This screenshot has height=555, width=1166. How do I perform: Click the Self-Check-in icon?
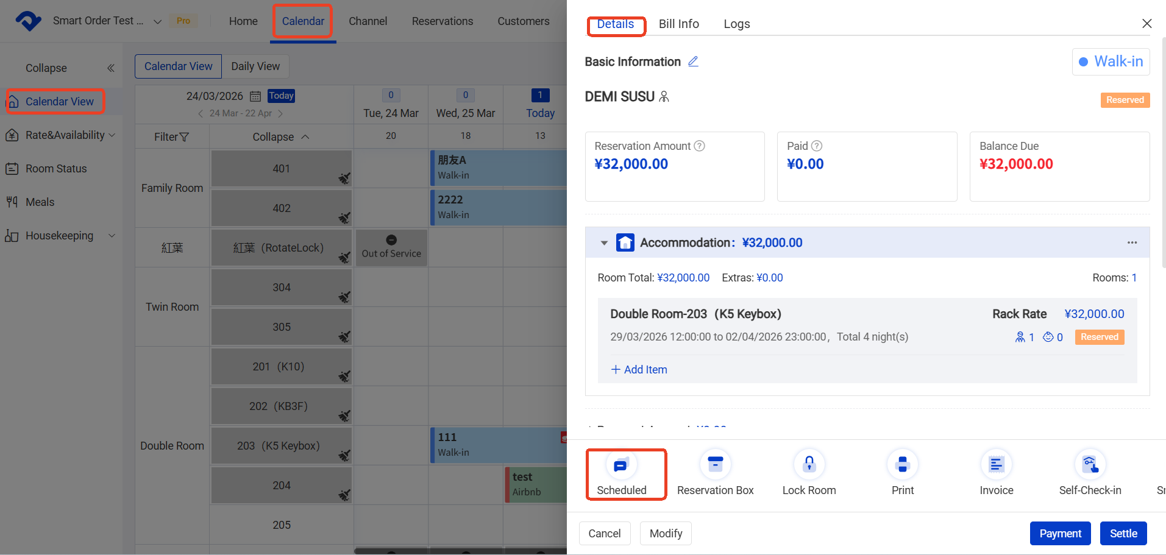(x=1090, y=465)
